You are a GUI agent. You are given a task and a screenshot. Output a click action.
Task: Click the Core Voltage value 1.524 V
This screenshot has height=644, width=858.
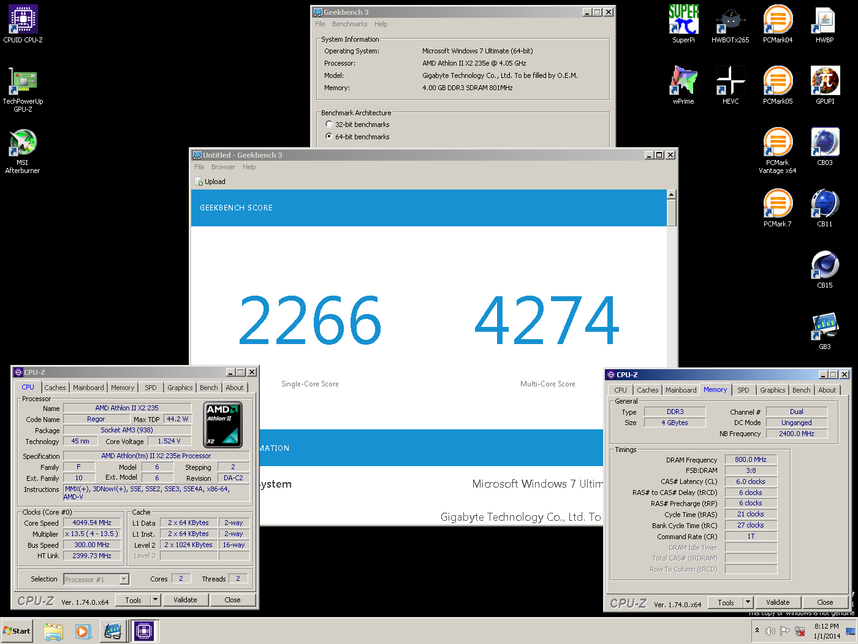pos(169,441)
